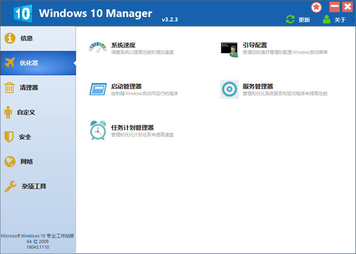
Task: Click the wrench icon for 杂项工具
Action: [x=11, y=186]
